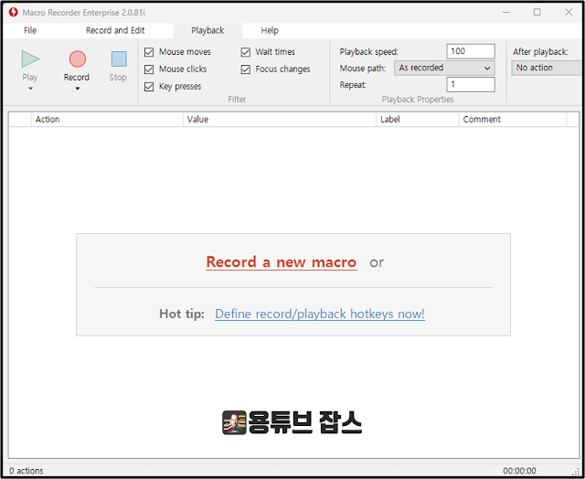Open Define record/playback hotkeys now link
This screenshot has height=479, width=585.
point(320,314)
